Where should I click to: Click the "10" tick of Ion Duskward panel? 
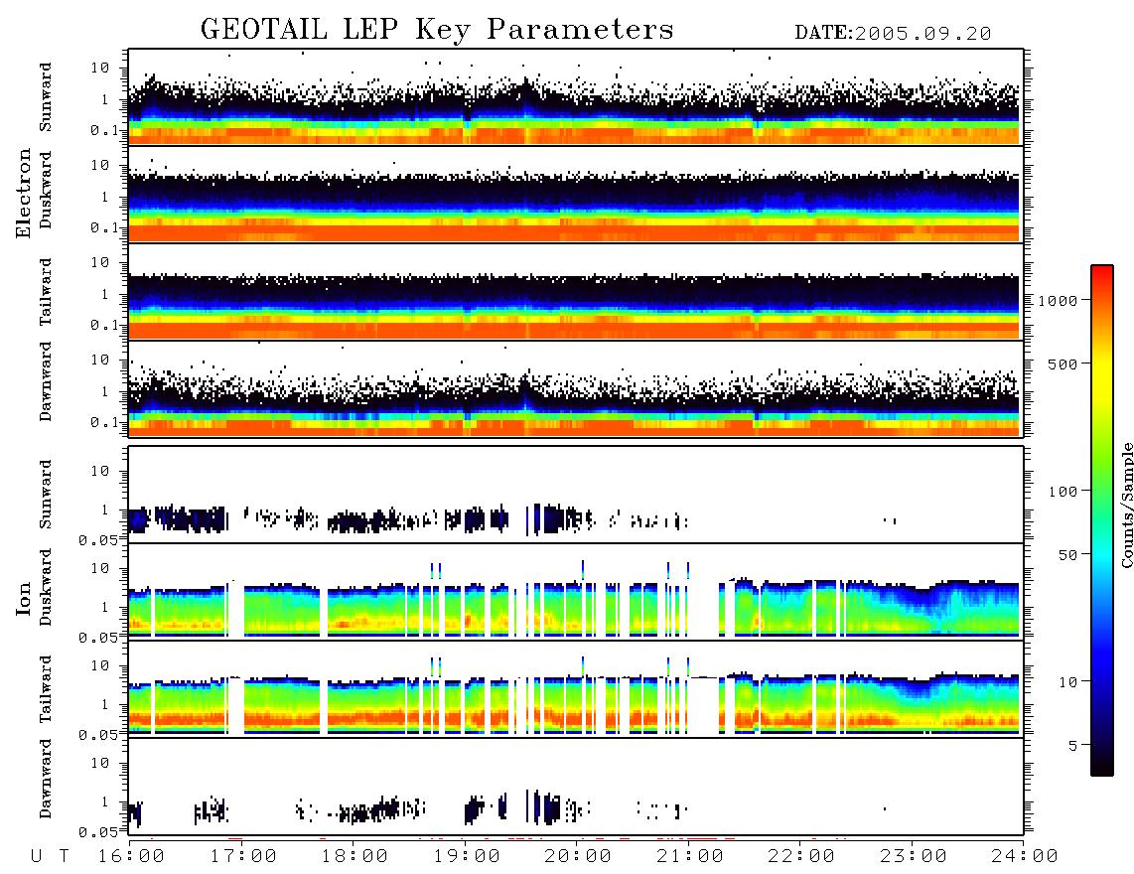[100, 569]
